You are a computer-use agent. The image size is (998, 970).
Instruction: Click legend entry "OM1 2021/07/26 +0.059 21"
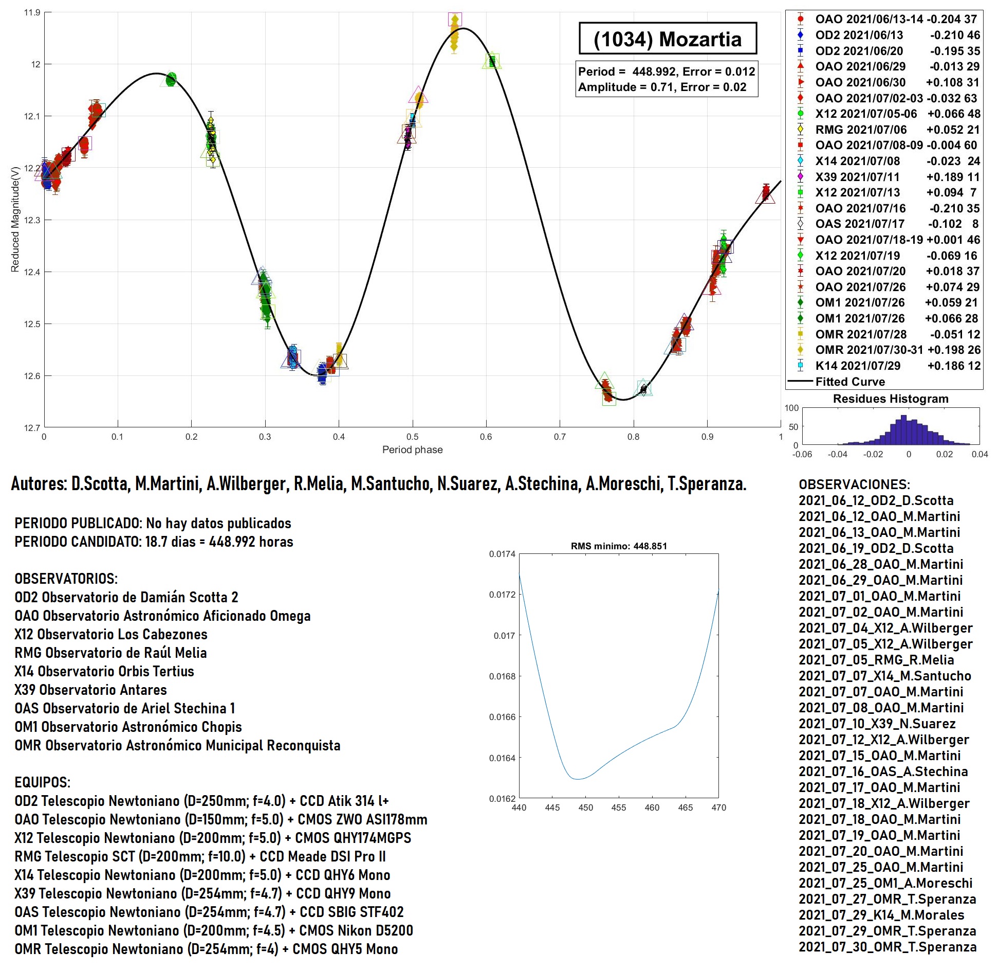(886, 302)
